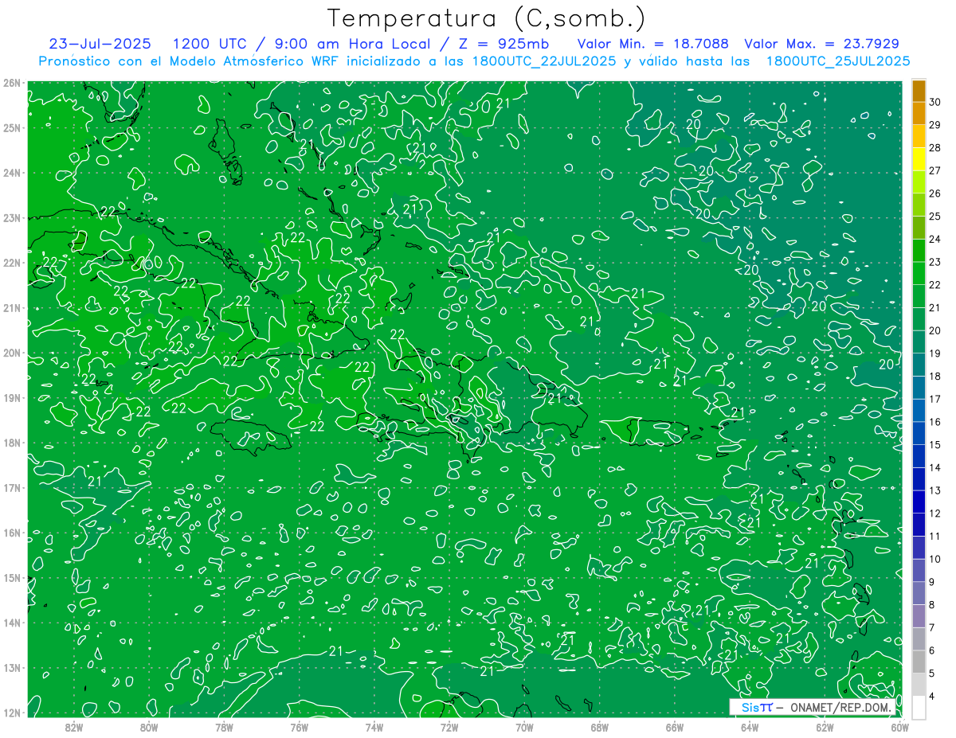The height and width of the screenshot is (738, 956).
Task: Pick the gray swatch between 5 and 6
Action: click(x=919, y=662)
